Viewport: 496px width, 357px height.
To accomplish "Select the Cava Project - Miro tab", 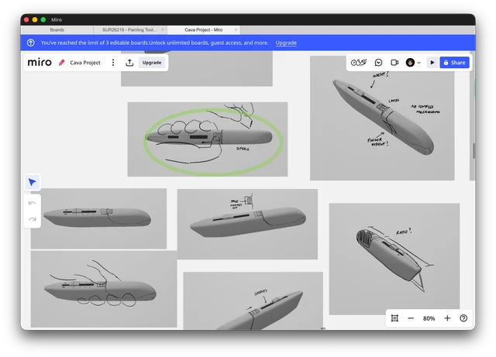I will 203,29.
